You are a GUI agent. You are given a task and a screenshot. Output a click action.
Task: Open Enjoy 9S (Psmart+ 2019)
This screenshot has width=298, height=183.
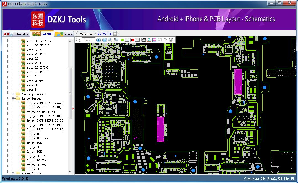pos(45,129)
